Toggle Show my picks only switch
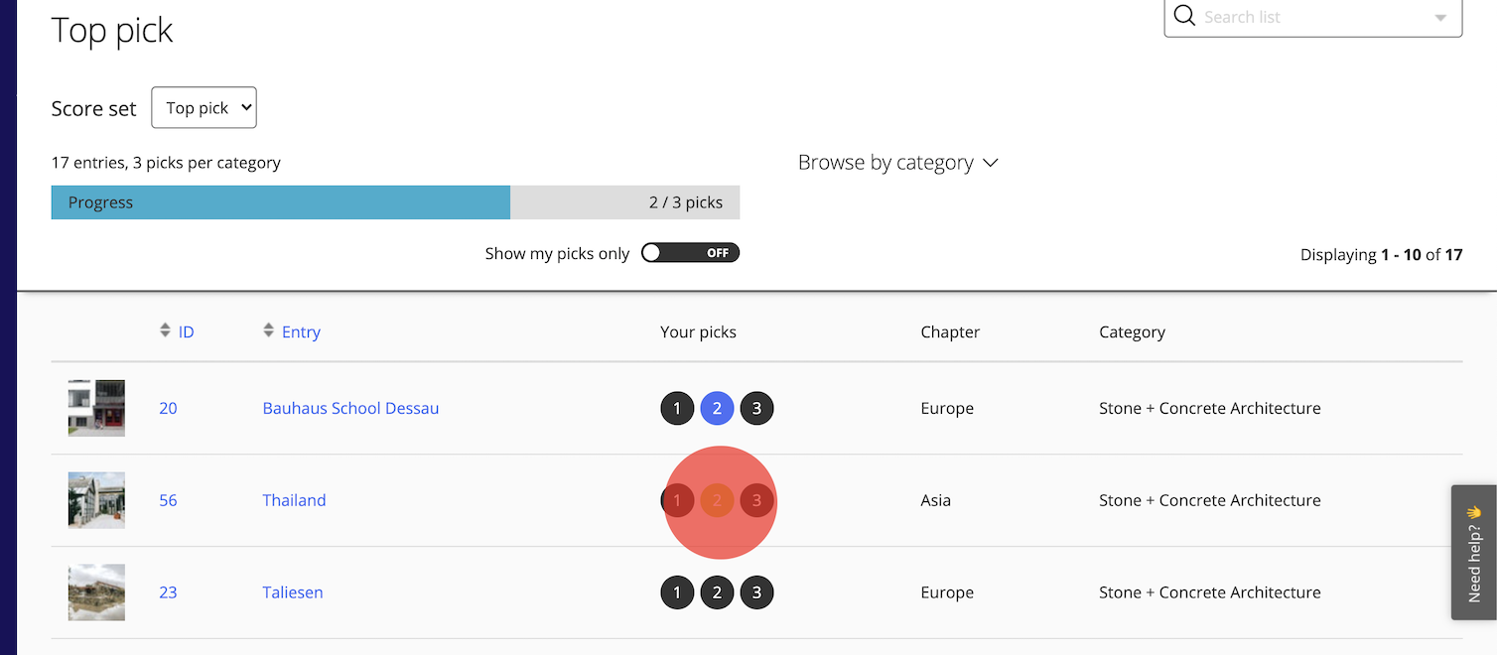1497x655 pixels. click(690, 253)
